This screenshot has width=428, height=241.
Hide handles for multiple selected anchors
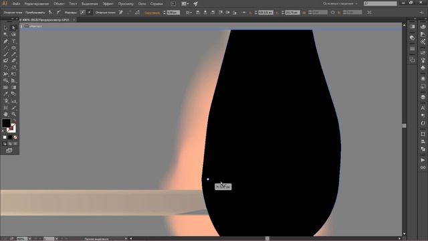coord(89,13)
